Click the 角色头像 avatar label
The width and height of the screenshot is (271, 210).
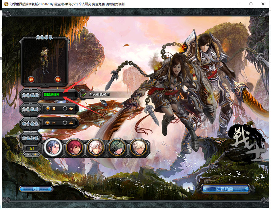point(30,138)
